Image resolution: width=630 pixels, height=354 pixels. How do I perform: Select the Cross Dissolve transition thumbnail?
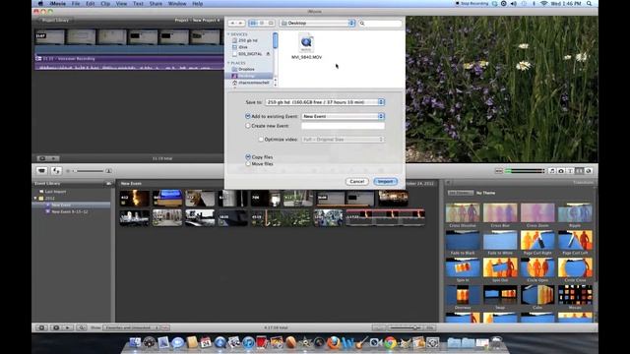pos(463,212)
